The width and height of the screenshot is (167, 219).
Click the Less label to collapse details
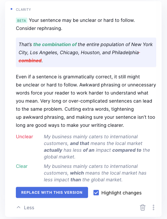coord(29,208)
